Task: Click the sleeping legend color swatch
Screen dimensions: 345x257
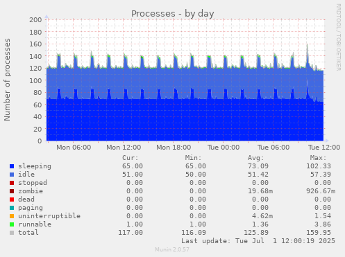Action: pyautogui.click(x=12, y=166)
